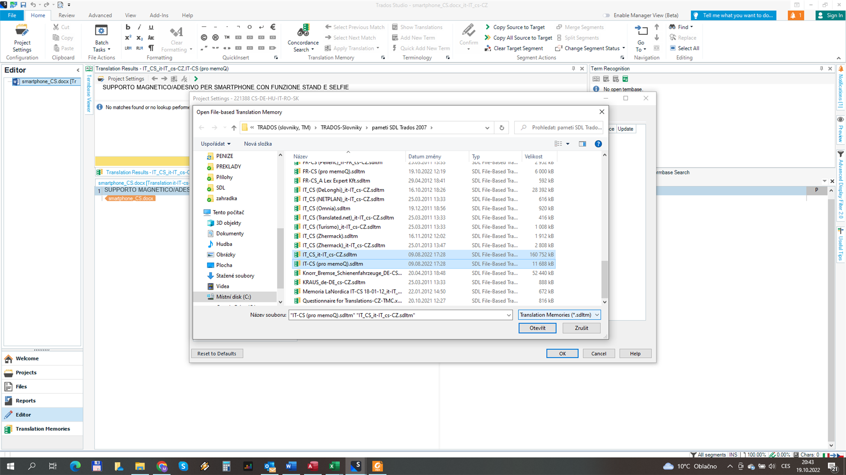The height and width of the screenshot is (475, 846).
Task: Click Clear Target Segment
Action: tap(514, 48)
